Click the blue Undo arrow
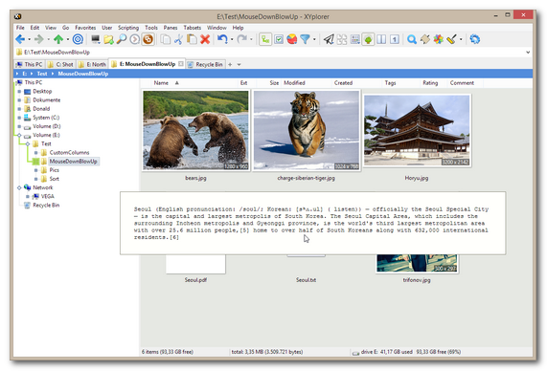Viewport: 547px width, 371px height. [222, 39]
